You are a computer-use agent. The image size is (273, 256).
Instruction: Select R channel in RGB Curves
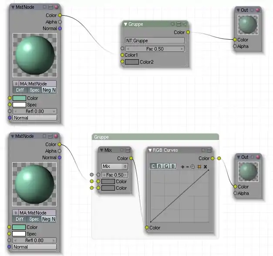(x=160, y=166)
